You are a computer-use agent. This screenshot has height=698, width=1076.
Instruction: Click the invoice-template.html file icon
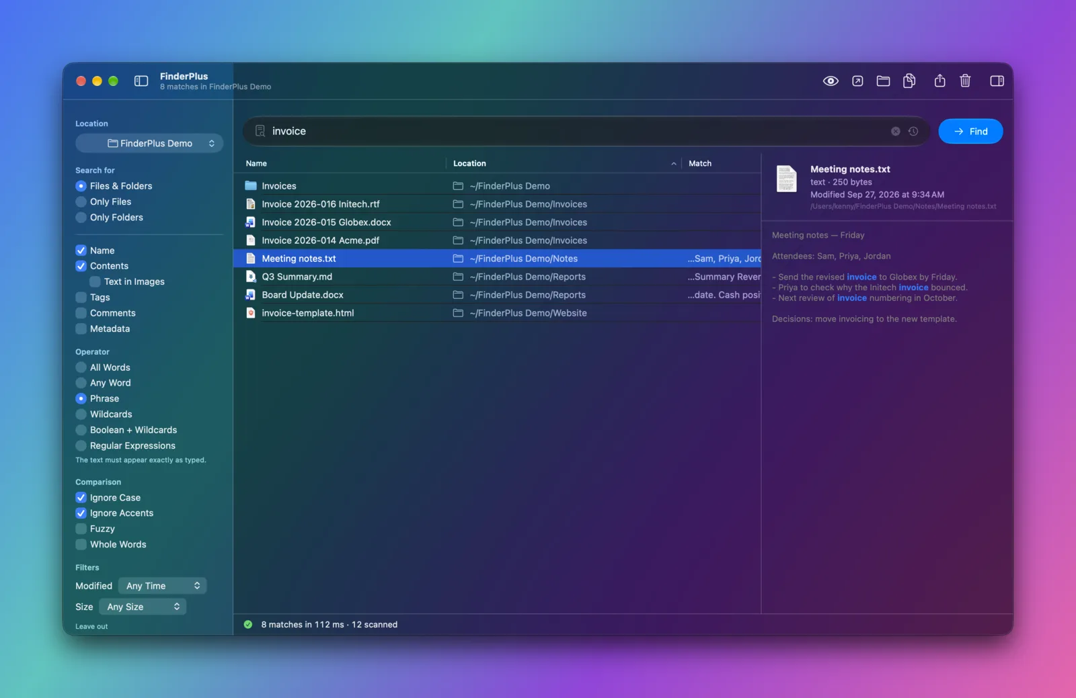[x=251, y=313]
